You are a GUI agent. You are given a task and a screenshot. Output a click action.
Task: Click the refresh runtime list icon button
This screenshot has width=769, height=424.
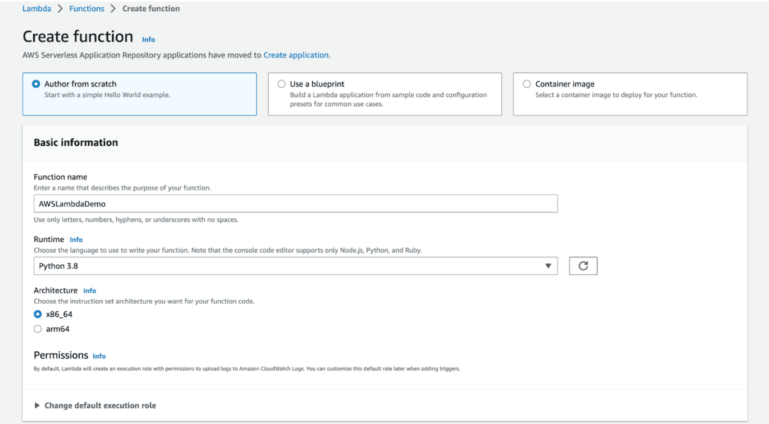pos(583,266)
